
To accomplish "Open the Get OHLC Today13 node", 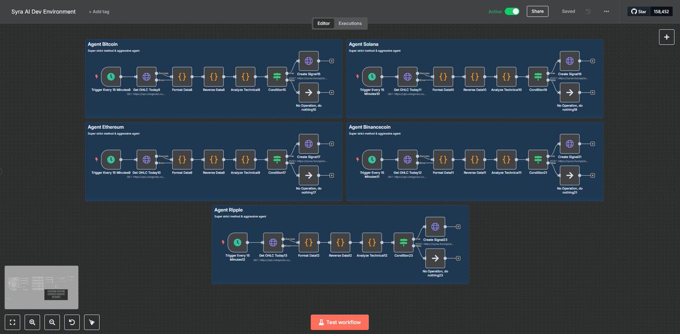I will tap(273, 242).
